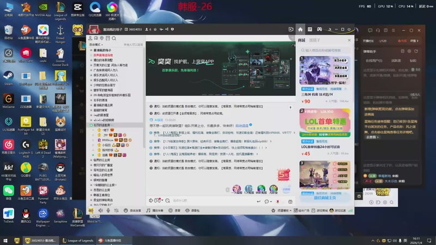Viewport: 436px width, 245px height.
Task: Show system tray hidden icons arrow
Action: (373, 241)
